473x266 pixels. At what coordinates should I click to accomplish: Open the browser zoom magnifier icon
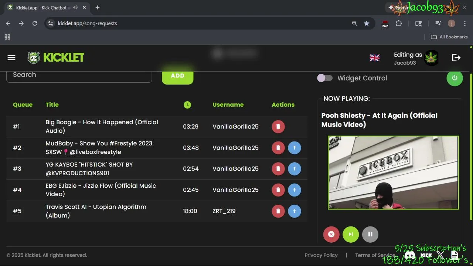354,23
